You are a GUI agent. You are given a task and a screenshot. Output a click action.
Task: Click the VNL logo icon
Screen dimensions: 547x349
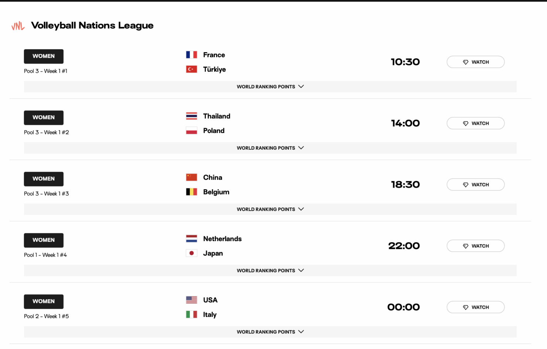pyautogui.click(x=17, y=25)
